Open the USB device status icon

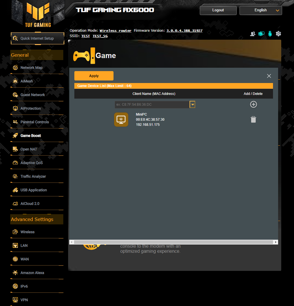click(x=270, y=34)
